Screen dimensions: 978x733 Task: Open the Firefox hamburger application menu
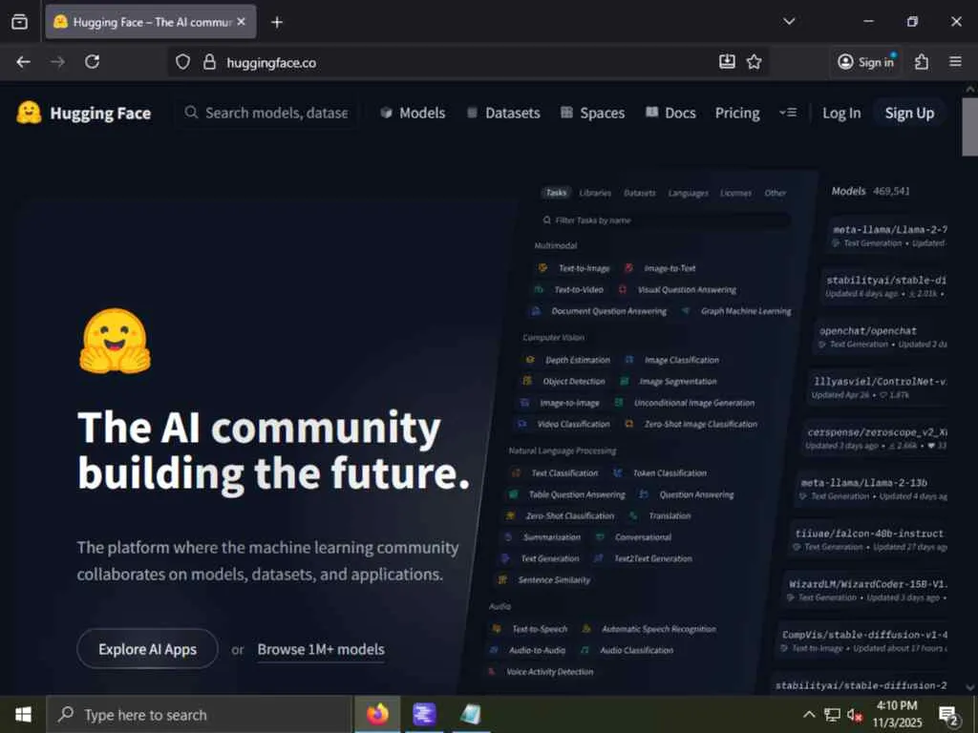tap(955, 62)
